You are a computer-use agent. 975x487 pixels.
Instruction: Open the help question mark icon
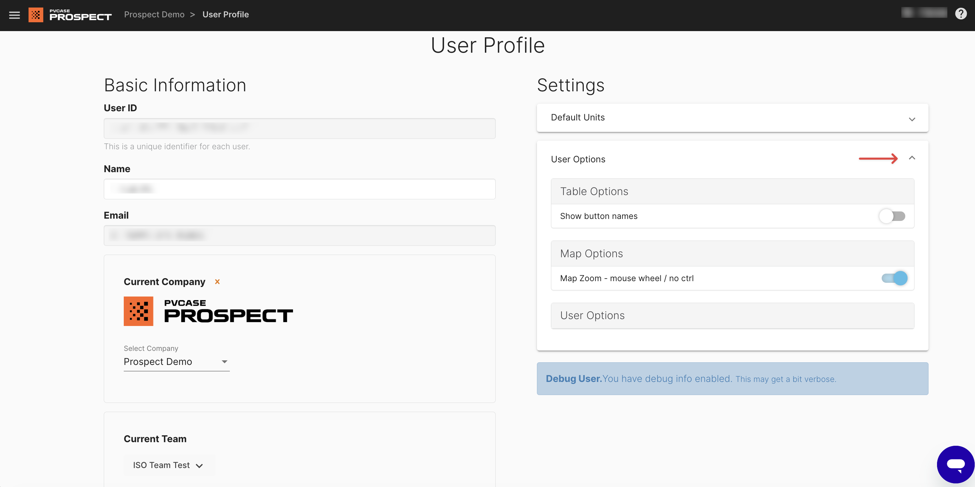click(961, 14)
